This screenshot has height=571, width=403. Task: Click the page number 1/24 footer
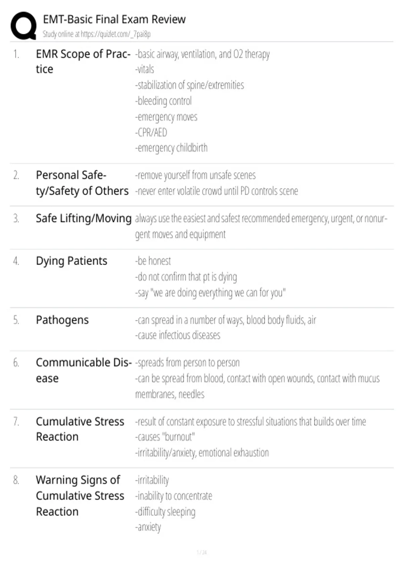click(201, 552)
